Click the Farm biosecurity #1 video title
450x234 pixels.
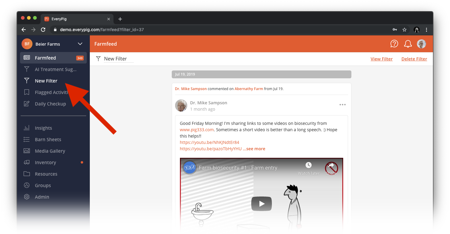pyautogui.click(x=238, y=168)
